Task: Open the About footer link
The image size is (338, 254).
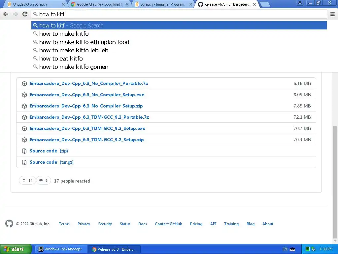Action: pyautogui.click(x=268, y=224)
